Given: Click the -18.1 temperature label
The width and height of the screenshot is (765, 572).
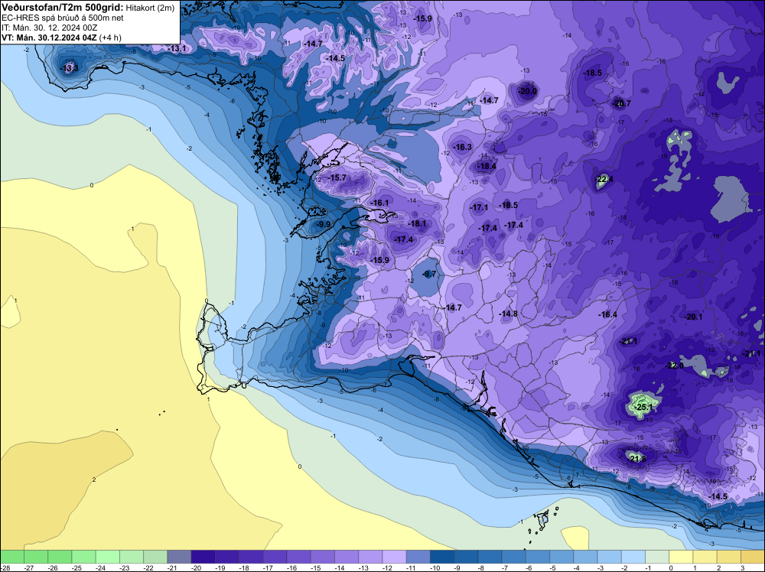Looking at the screenshot, I should point(417,223).
